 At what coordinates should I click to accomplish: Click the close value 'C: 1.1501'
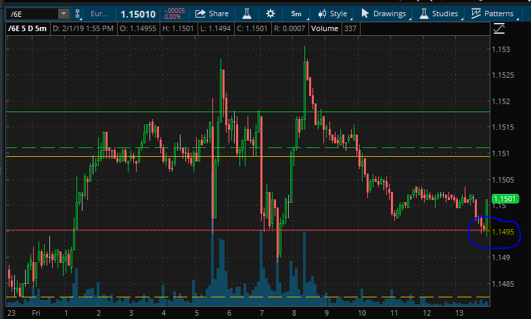tap(252, 28)
